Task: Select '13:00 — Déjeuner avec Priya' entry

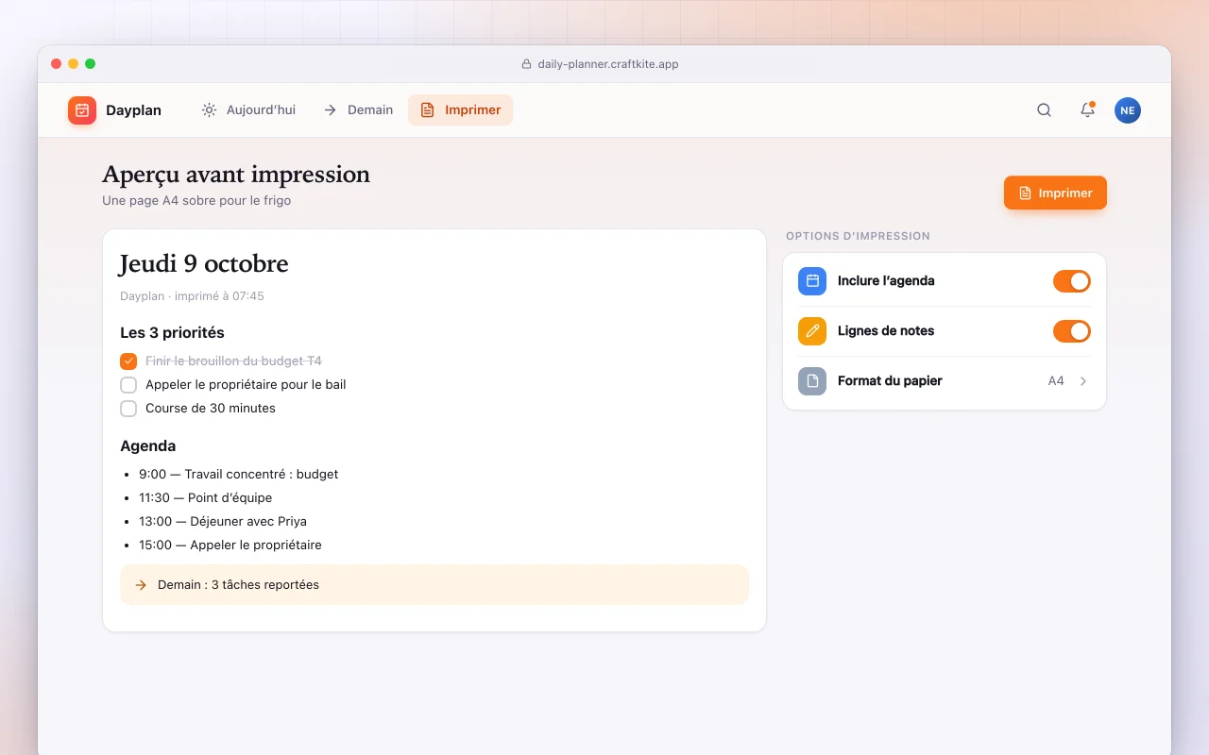Action: (223, 522)
